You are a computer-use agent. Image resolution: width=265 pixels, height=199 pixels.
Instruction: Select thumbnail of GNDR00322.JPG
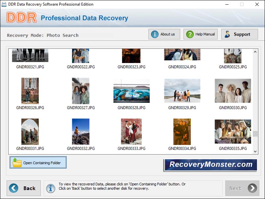[80, 56]
